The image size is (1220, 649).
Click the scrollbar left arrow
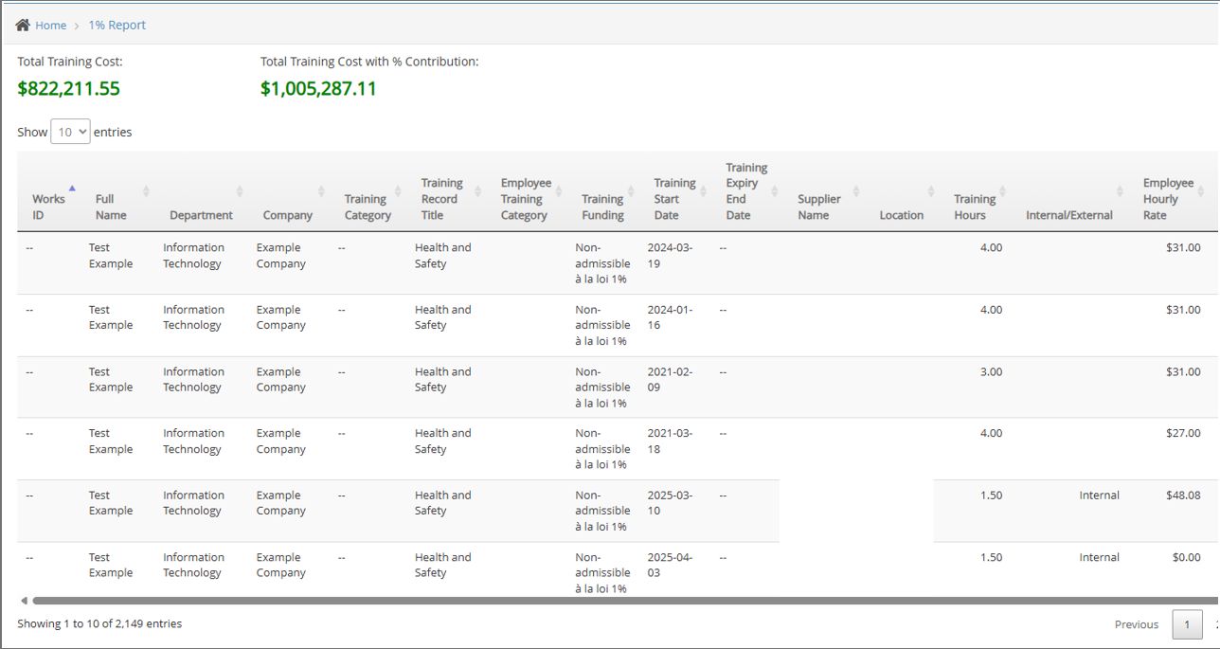(x=24, y=601)
